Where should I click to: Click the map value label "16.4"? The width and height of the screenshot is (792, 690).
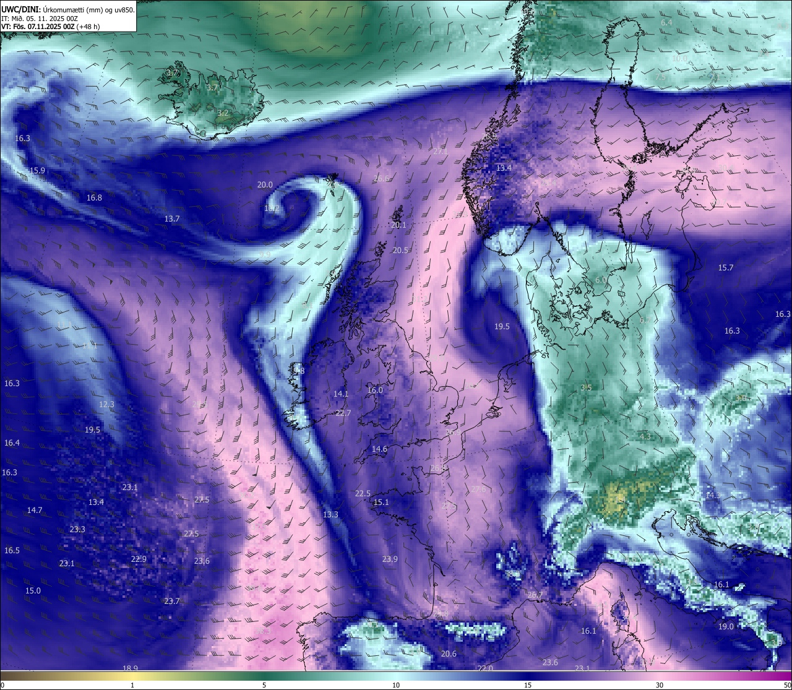point(12,443)
